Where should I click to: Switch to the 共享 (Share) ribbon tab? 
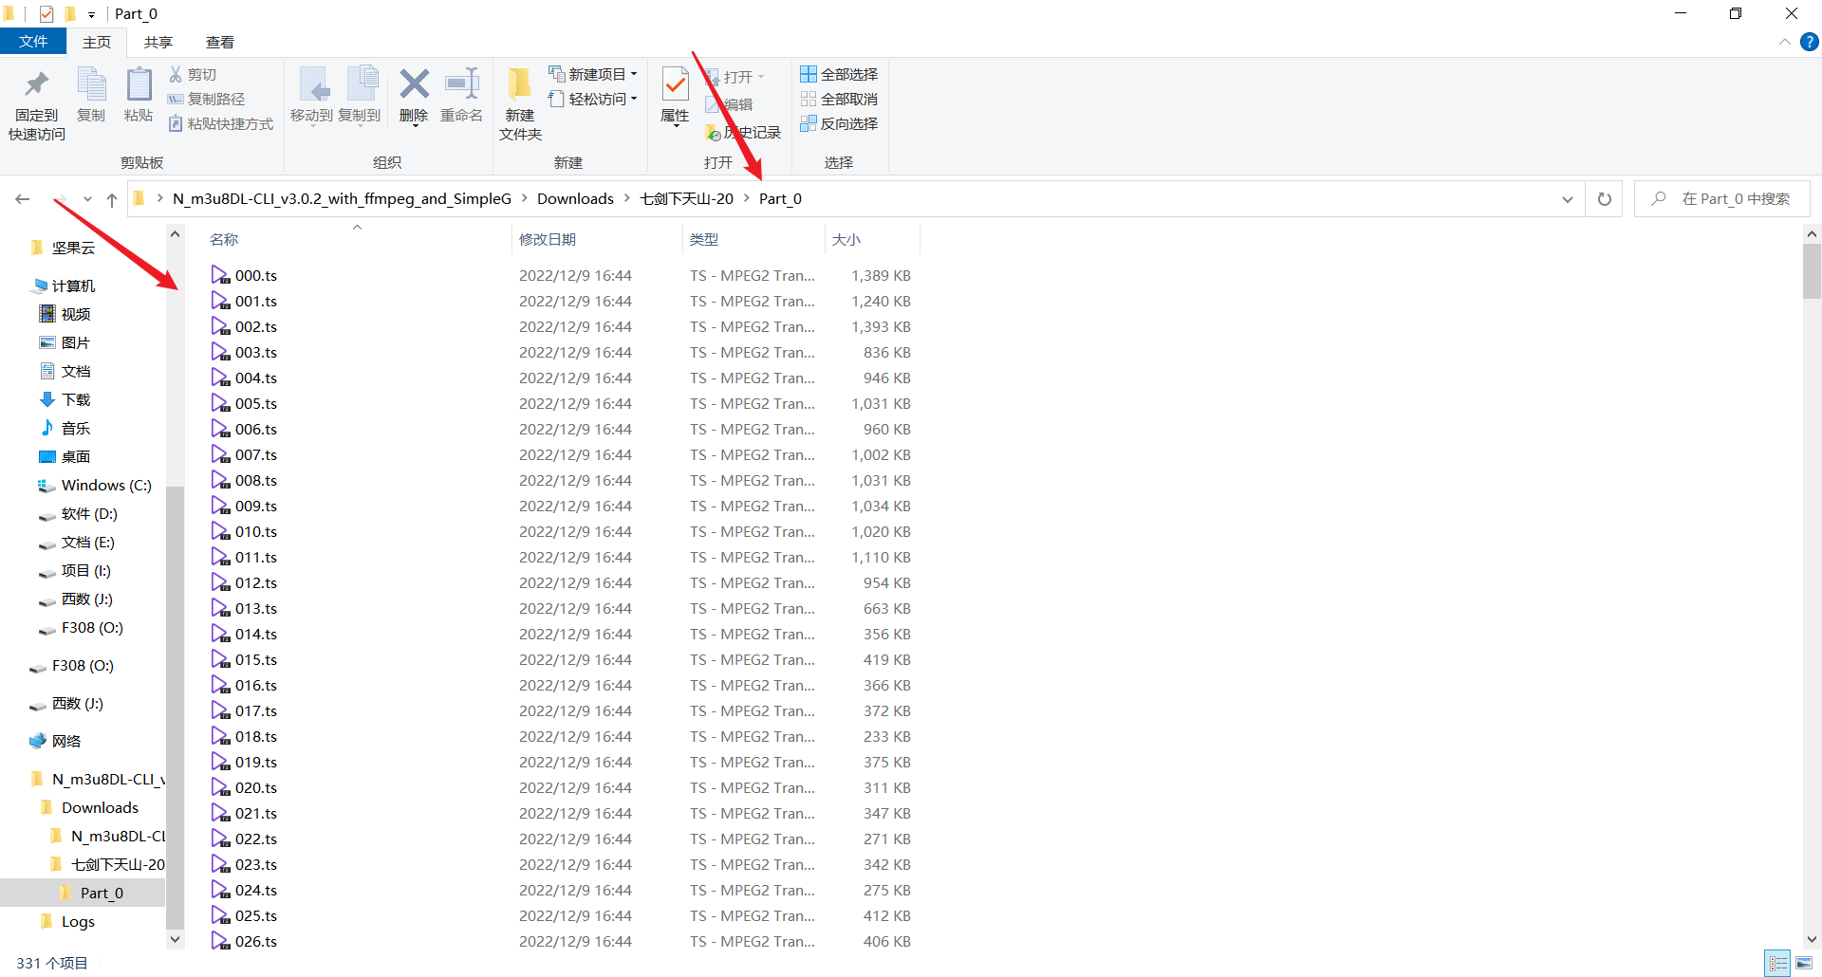[158, 42]
